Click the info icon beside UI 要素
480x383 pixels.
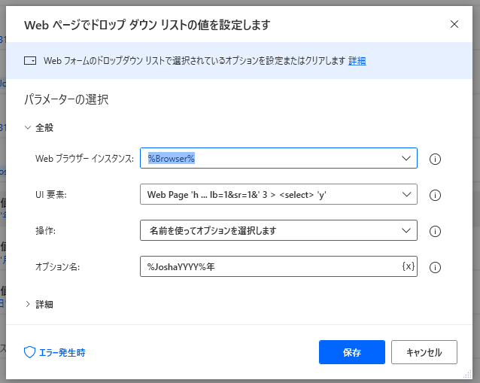(434, 195)
